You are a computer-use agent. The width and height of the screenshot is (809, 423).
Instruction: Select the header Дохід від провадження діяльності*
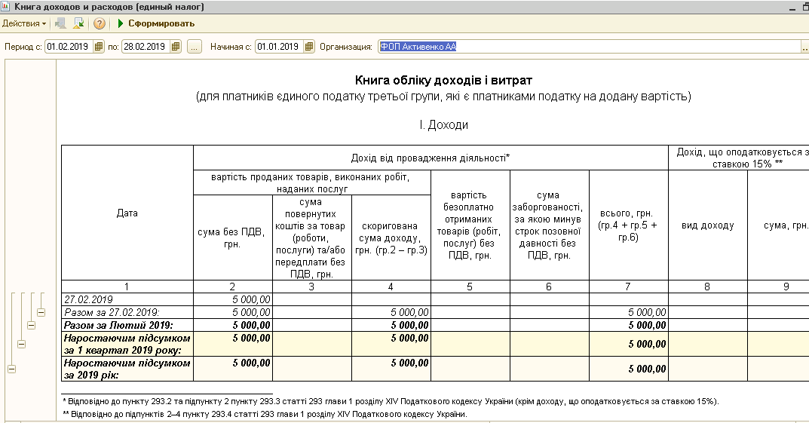click(x=431, y=158)
